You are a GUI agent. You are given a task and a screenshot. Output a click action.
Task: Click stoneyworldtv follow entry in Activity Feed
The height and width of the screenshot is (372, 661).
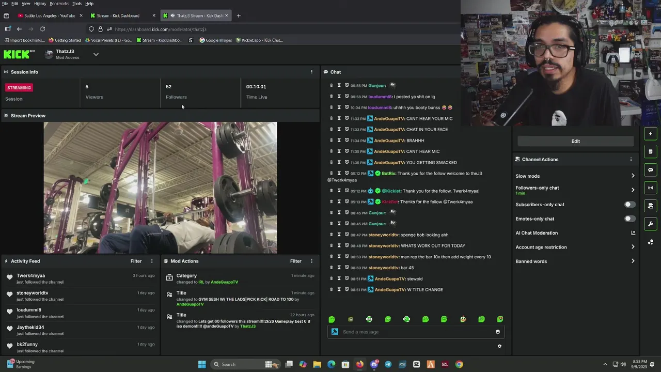pyautogui.click(x=81, y=296)
